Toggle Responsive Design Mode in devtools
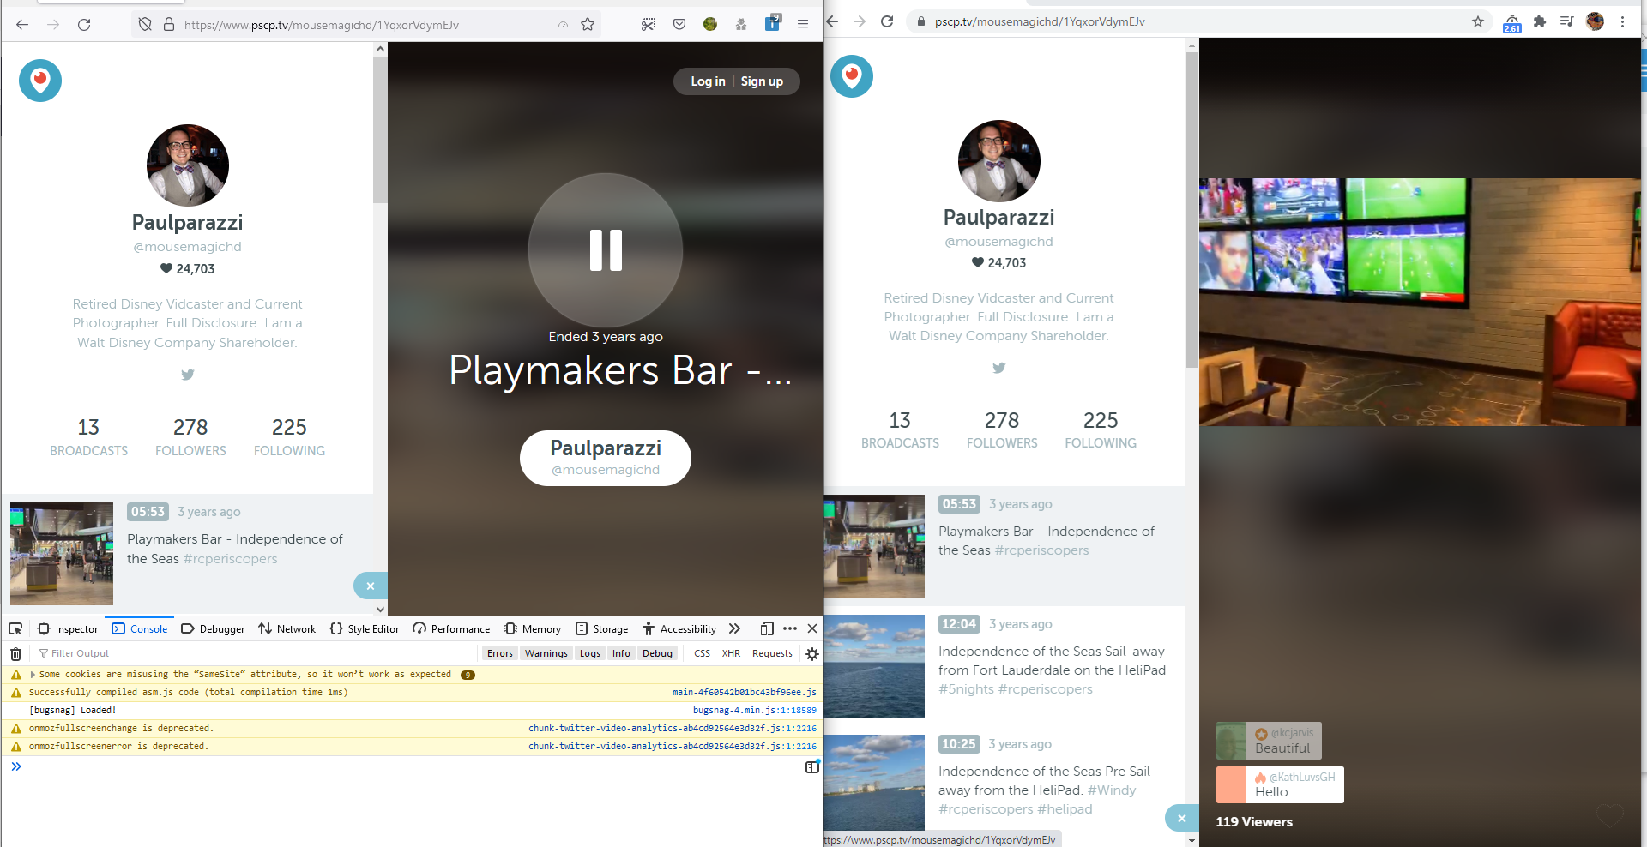The image size is (1647, 847). click(x=766, y=628)
